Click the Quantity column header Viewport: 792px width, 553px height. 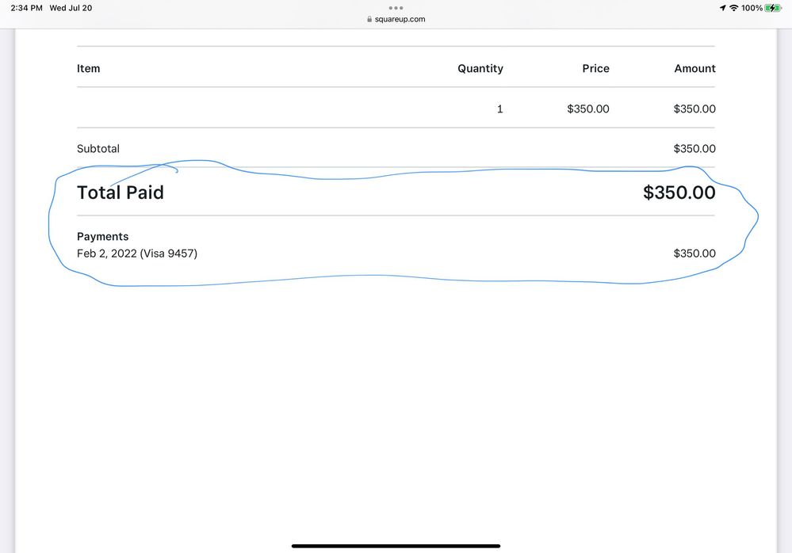[x=480, y=69]
